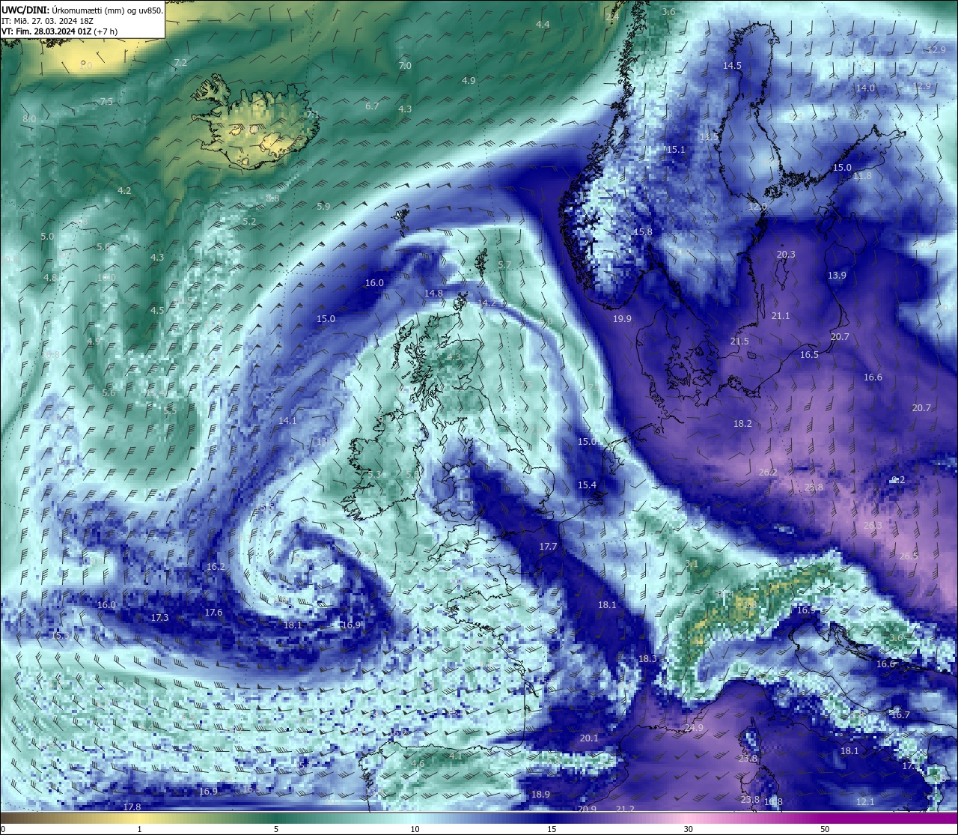Click the 14.1 value west of Ireland
Viewport: 958px width, 835px height.
pyautogui.click(x=287, y=421)
